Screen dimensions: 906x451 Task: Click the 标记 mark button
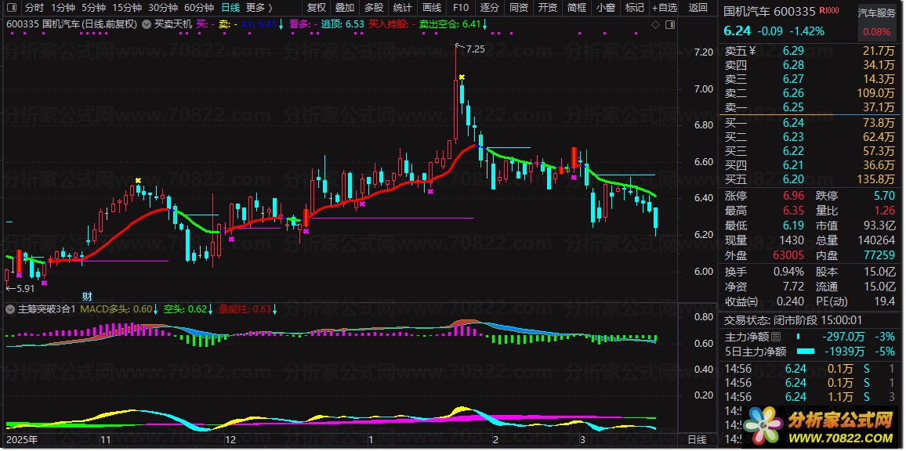click(634, 8)
